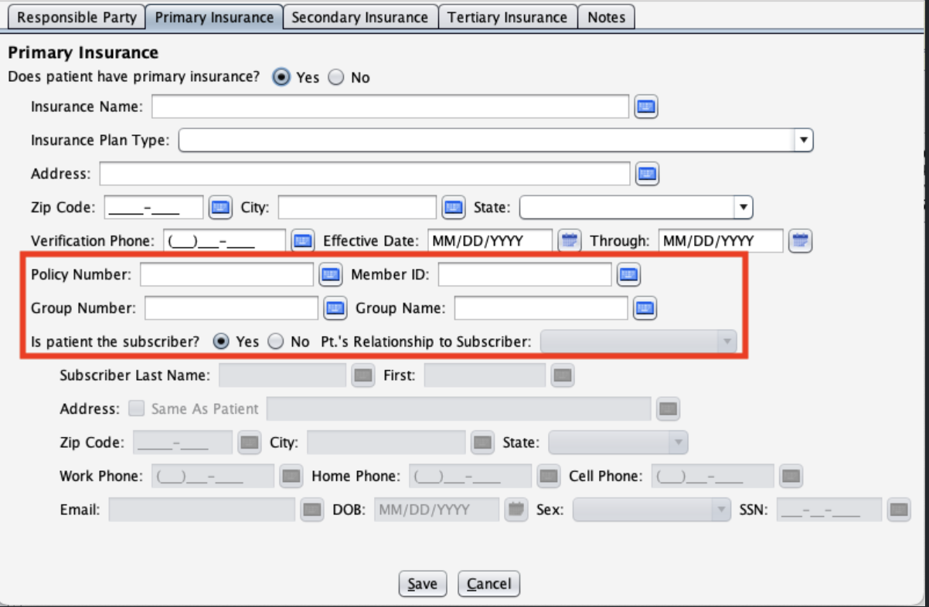Save the primary insurance form
Image resolution: width=929 pixels, height=607 pixels.
tap(422, 584)
